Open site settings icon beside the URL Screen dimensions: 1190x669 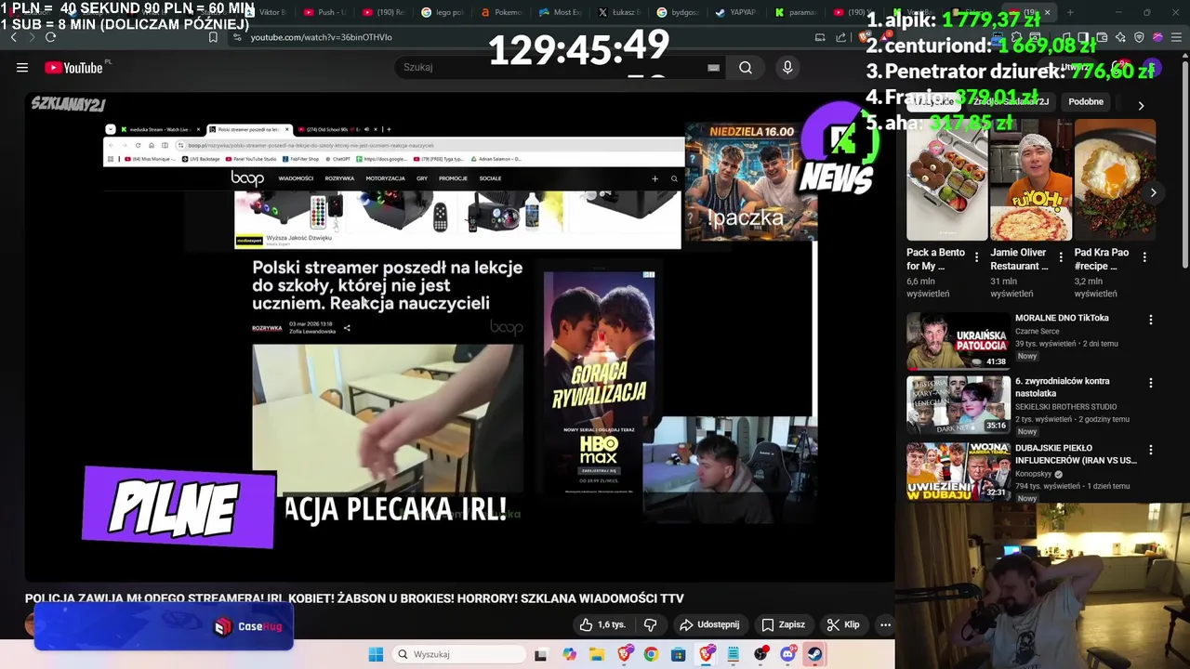(237, 37)
